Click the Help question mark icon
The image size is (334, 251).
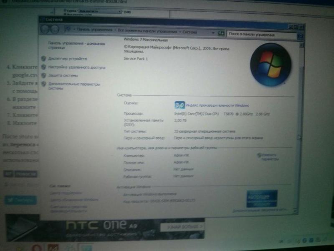300,36
